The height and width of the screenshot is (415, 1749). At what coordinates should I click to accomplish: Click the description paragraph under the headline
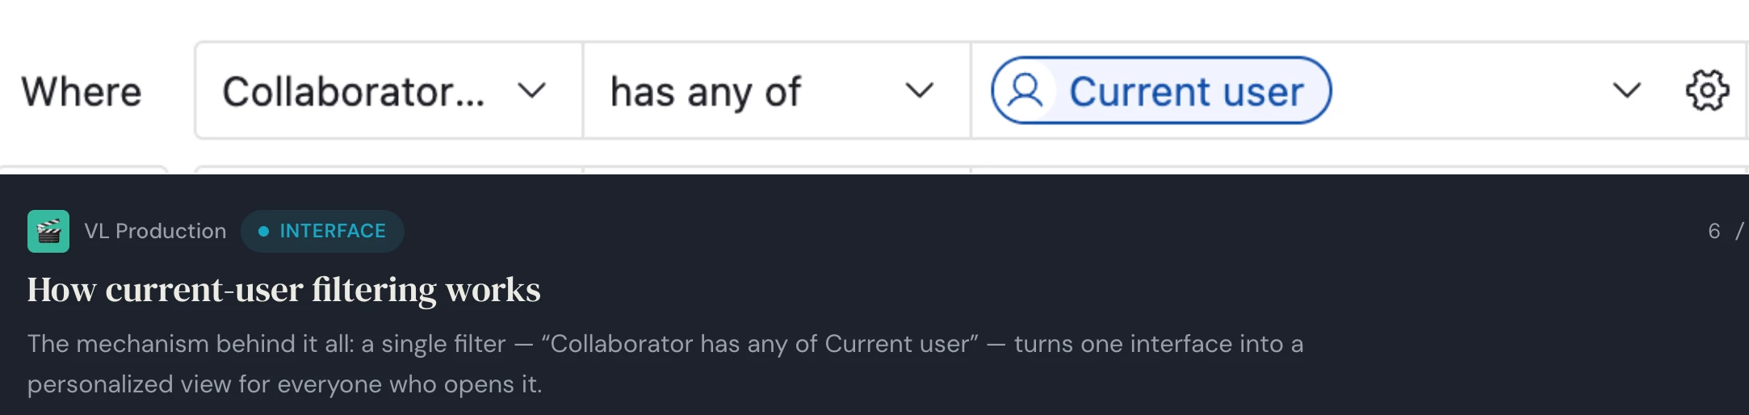point(665,363)
